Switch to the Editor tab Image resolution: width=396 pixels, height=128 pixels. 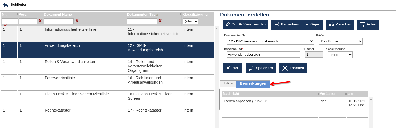click(228, 84)
